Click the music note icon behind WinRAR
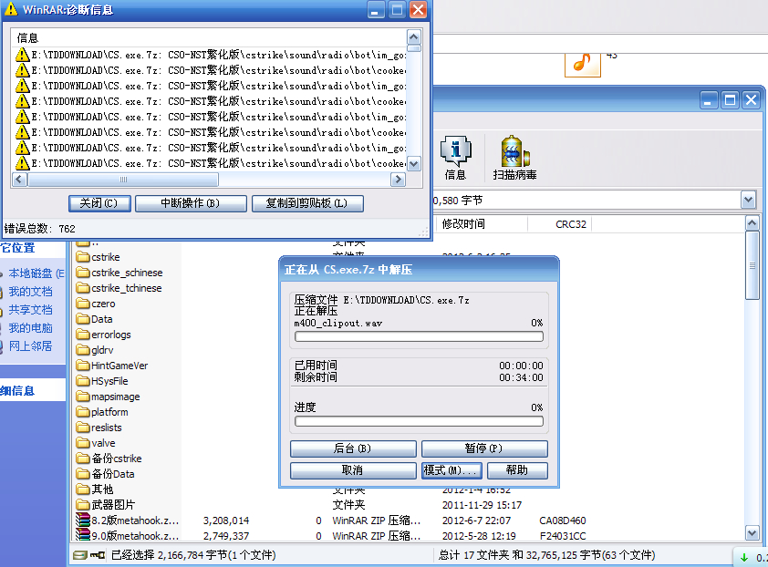Image resolution: width=768 pixels, height=567 pixels. click(582, 64)
